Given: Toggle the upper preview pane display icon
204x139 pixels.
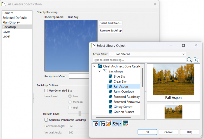Looking at the screenshot, I should tap(95, 123).
